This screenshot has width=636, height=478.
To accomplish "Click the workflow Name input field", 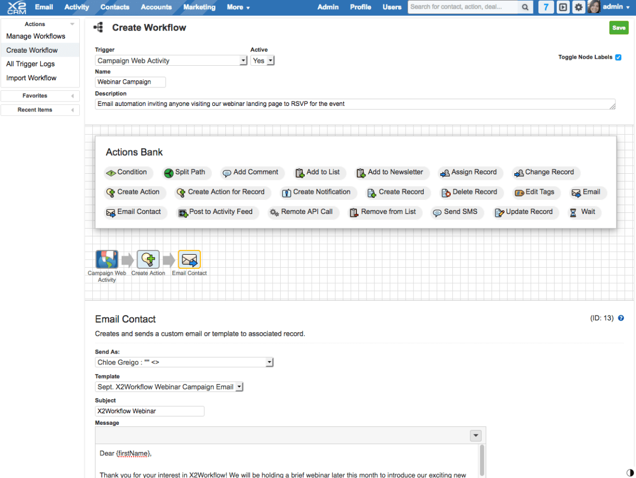I will [x=130, y=82].
